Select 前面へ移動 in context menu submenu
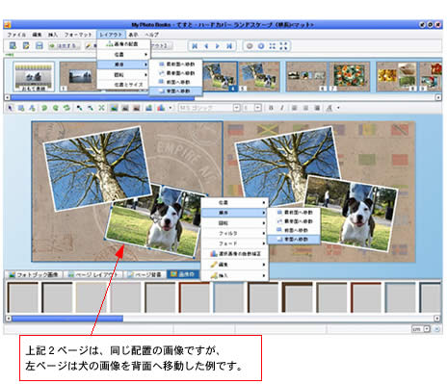This screenshot has width=448, height=384. click(x=294, y=230)
